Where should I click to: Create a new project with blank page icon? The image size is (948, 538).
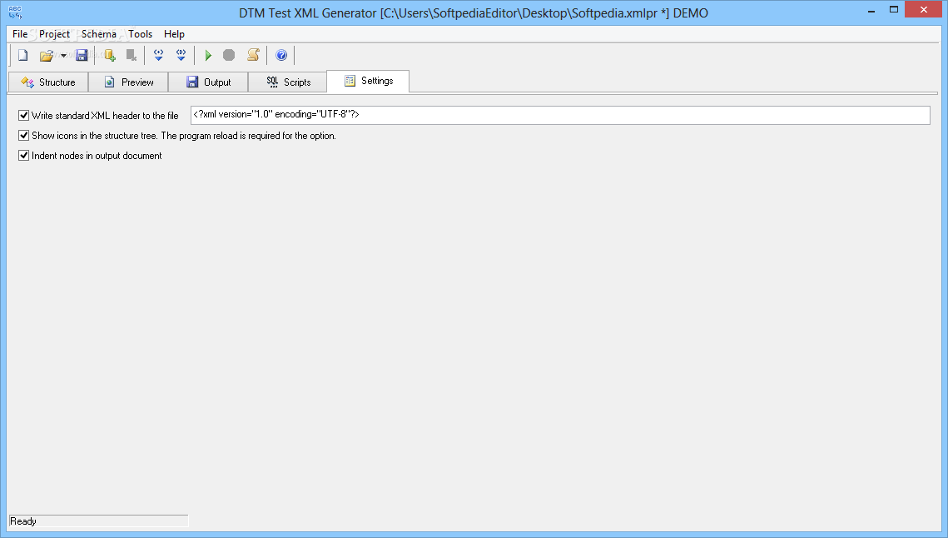(23, 56)
